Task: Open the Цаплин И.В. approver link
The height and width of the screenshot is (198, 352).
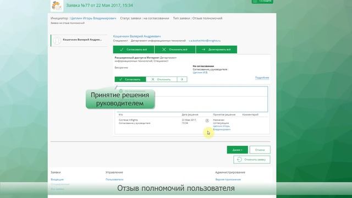Action: pos(200,73)
